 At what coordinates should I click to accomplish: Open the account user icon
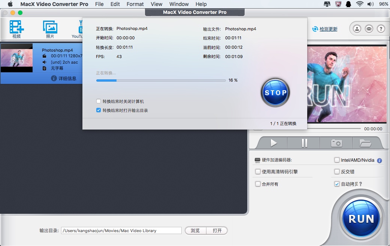[357, 29]
